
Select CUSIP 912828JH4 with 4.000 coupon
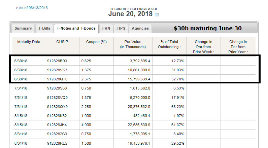point(58,125)
